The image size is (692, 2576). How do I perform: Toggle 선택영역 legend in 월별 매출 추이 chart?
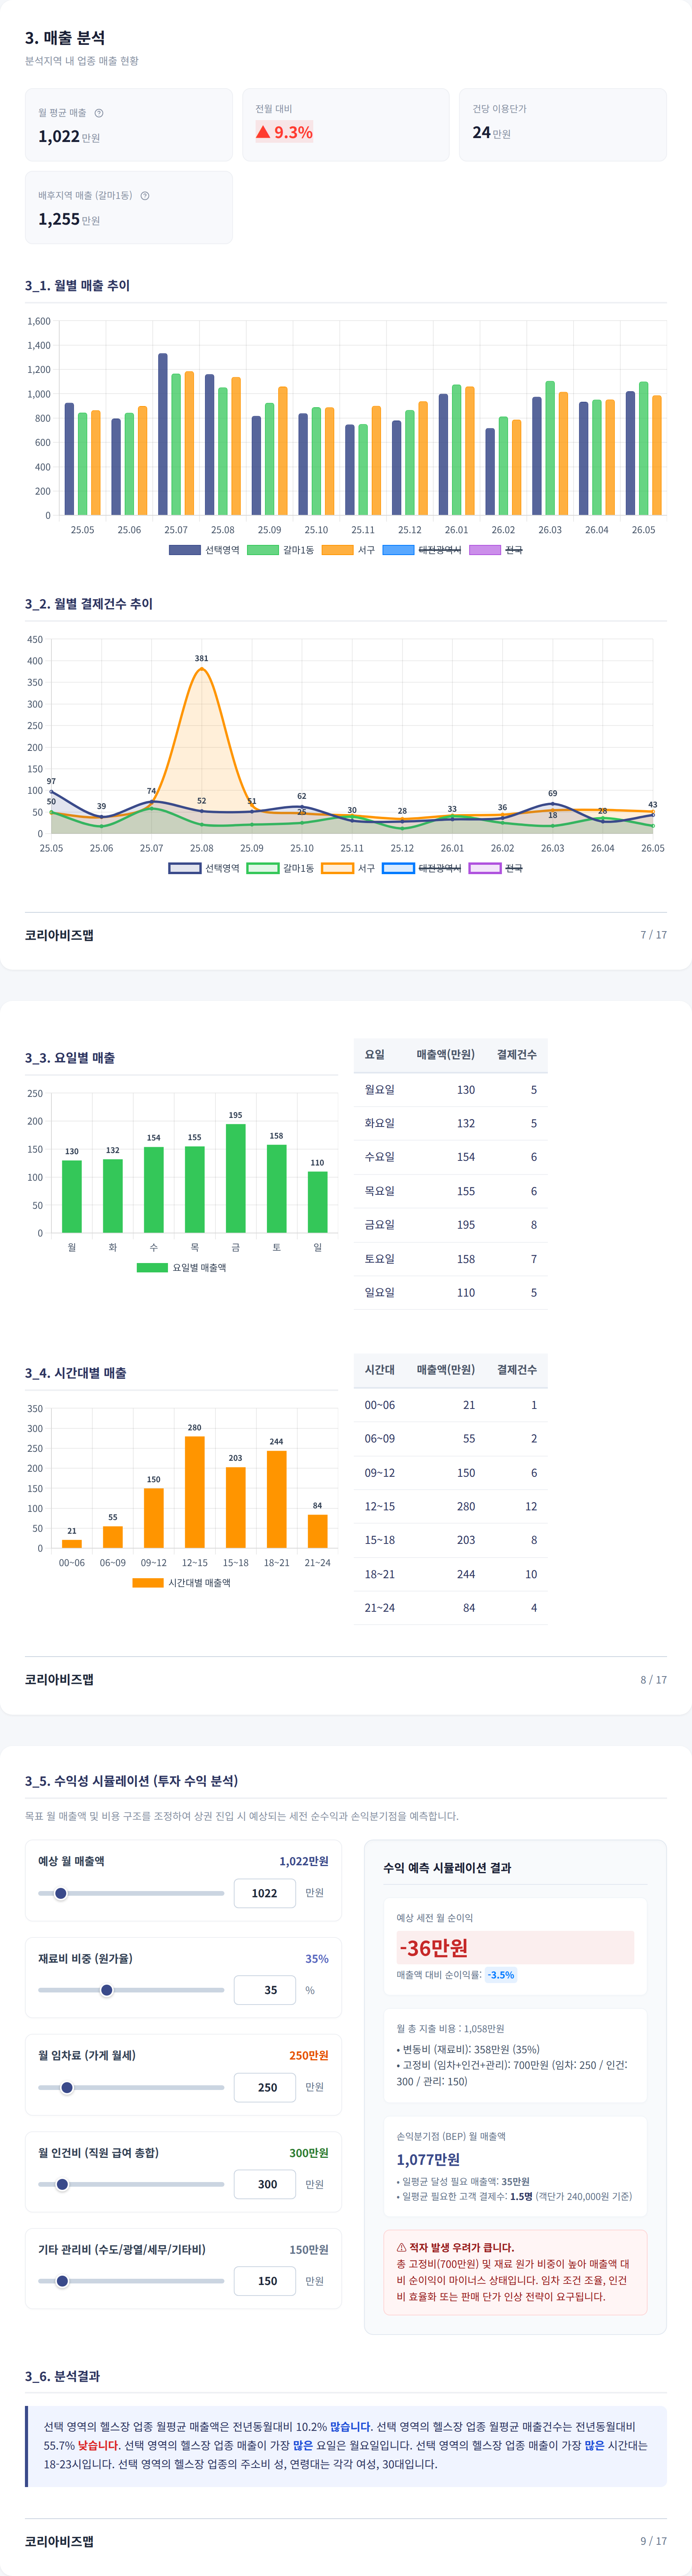(x=204, y=550)
